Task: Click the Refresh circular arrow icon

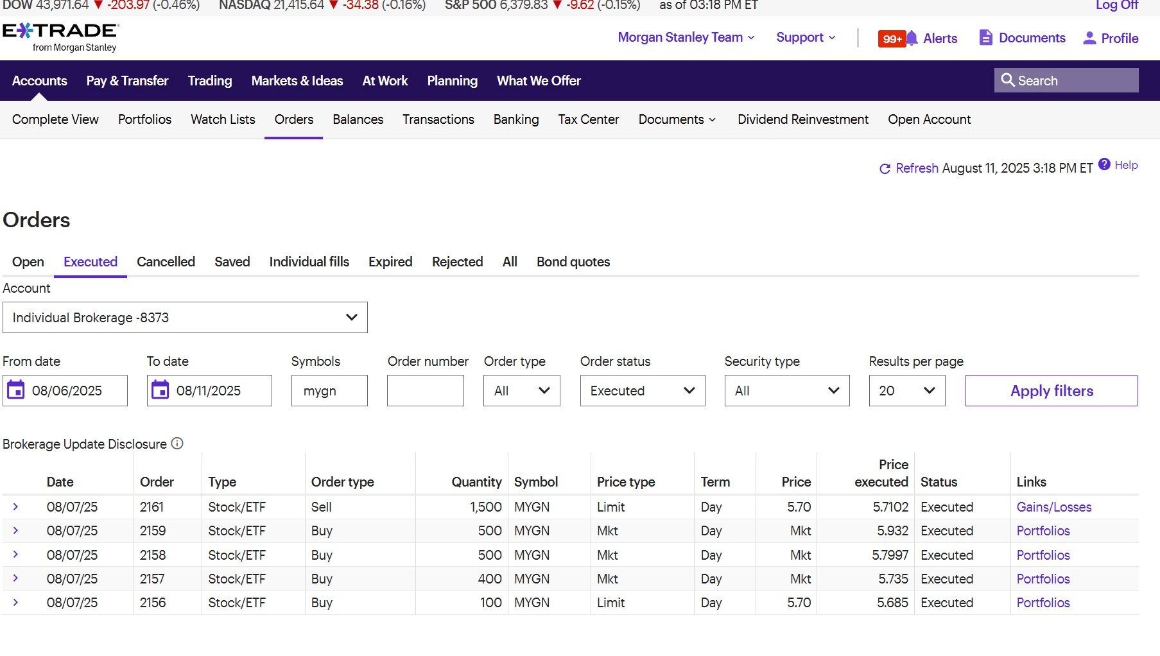Action: tap(885, 169)
